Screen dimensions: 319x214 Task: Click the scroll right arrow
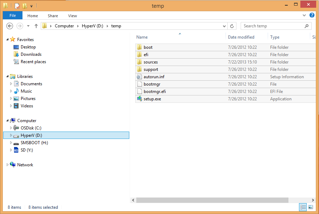[313, 200]
